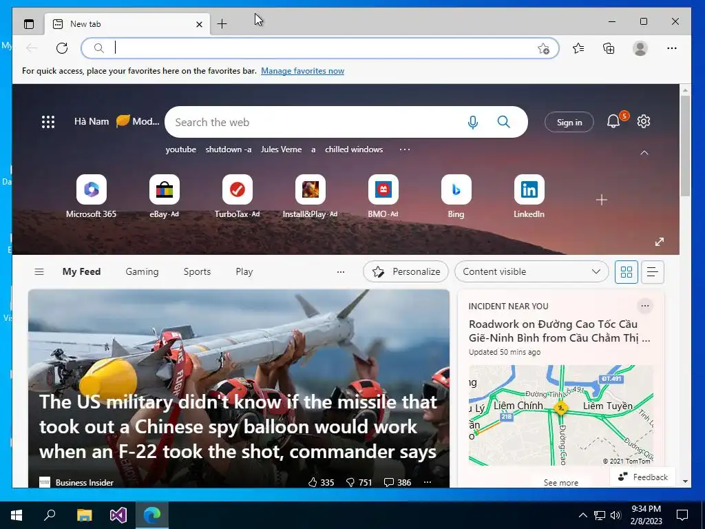This screenshot has width=705, height=529.
Task: Open the browser profile avatar
Action: point(640,48)
